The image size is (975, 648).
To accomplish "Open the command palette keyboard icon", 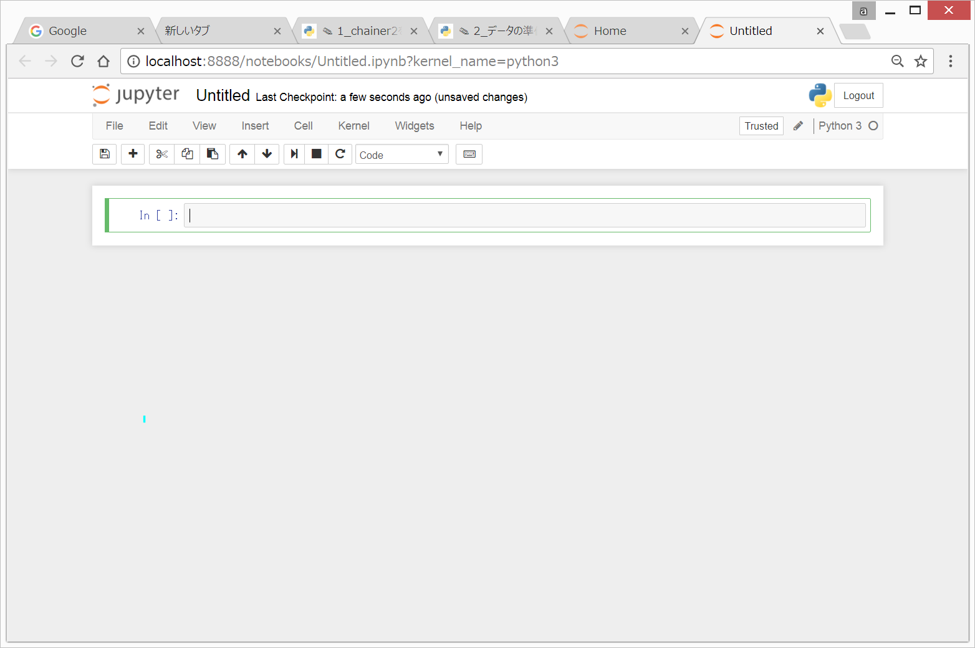I will coord(469,154).
